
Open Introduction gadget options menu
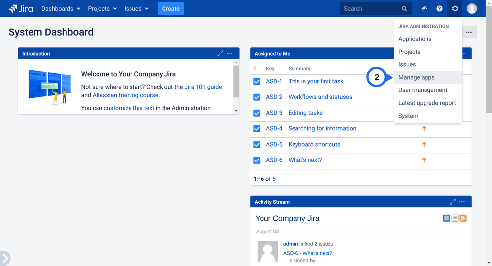(x=230, y=54)
